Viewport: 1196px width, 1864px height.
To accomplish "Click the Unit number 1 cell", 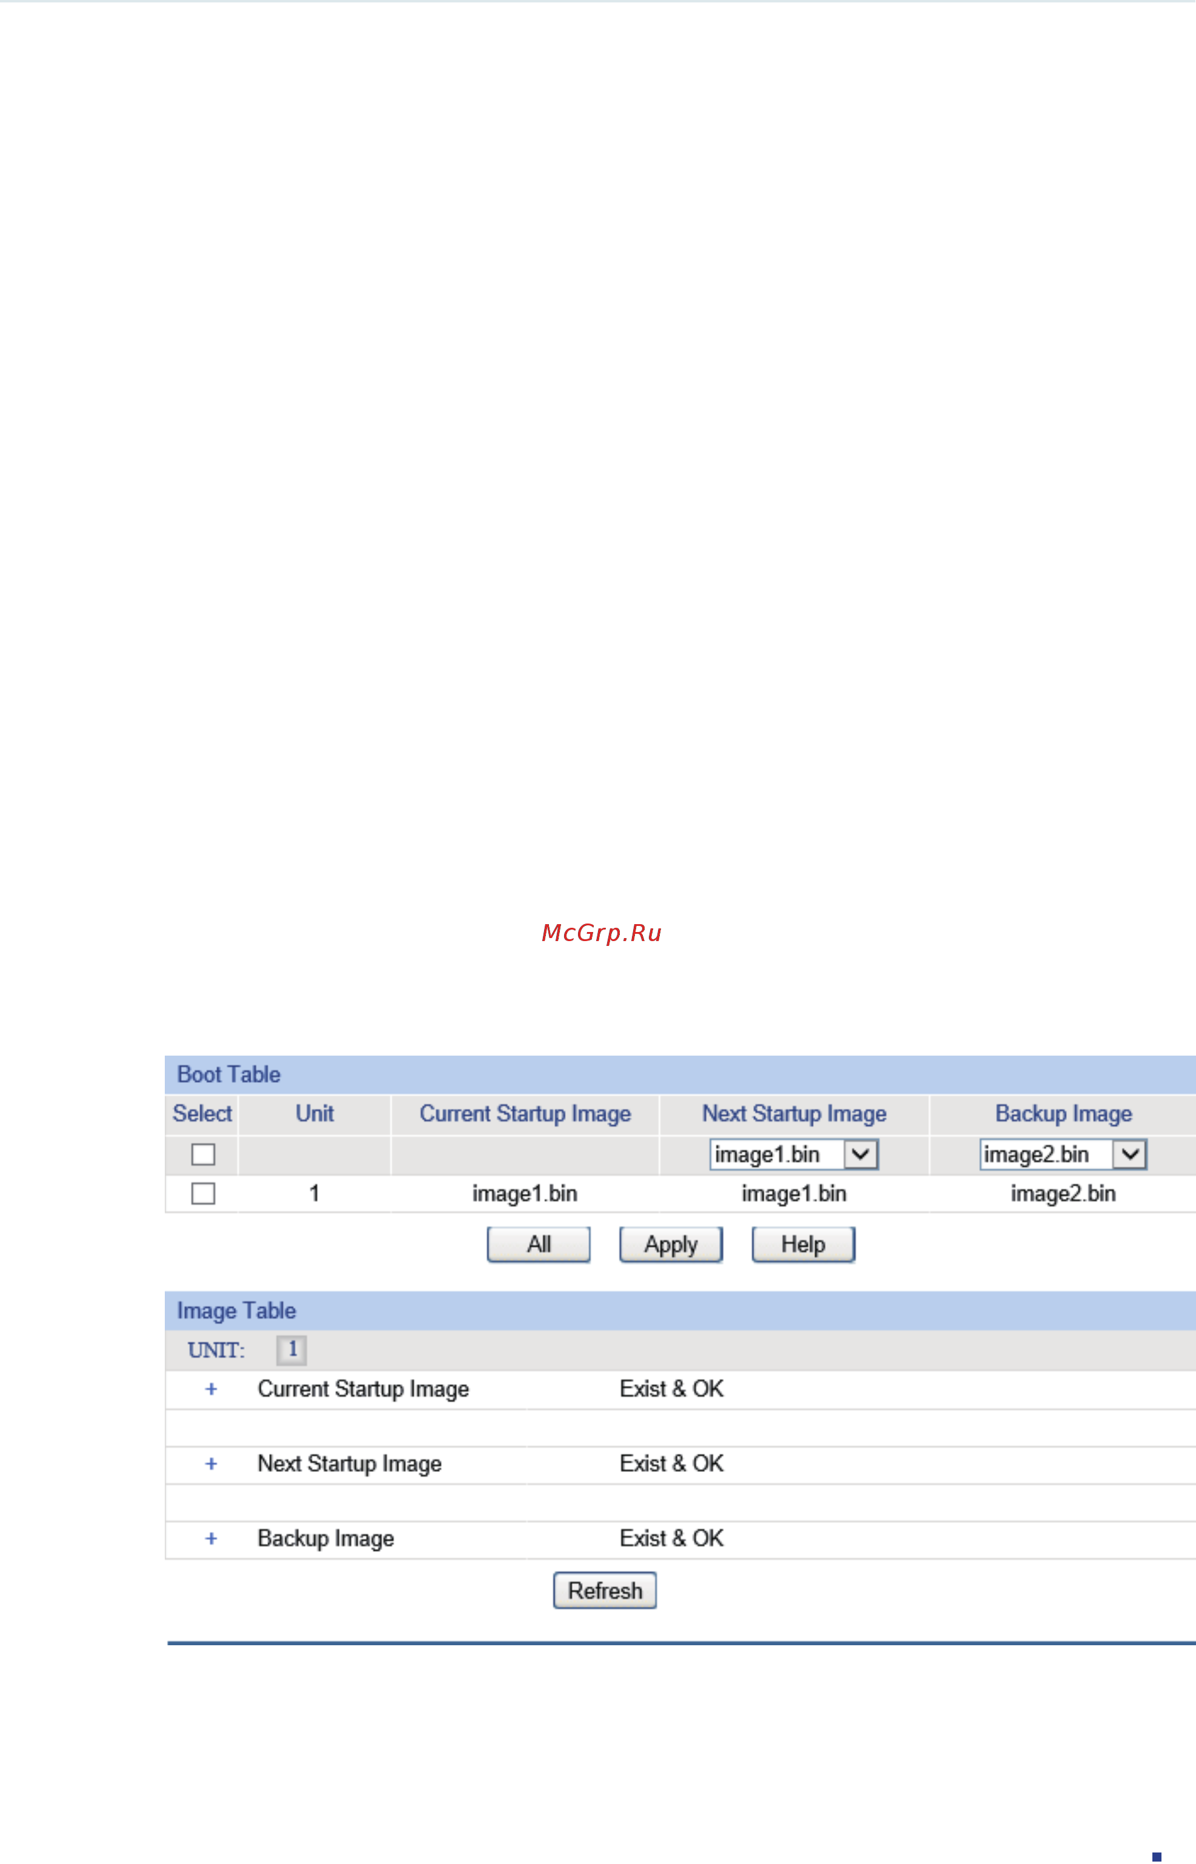I will coord(314,1193).
